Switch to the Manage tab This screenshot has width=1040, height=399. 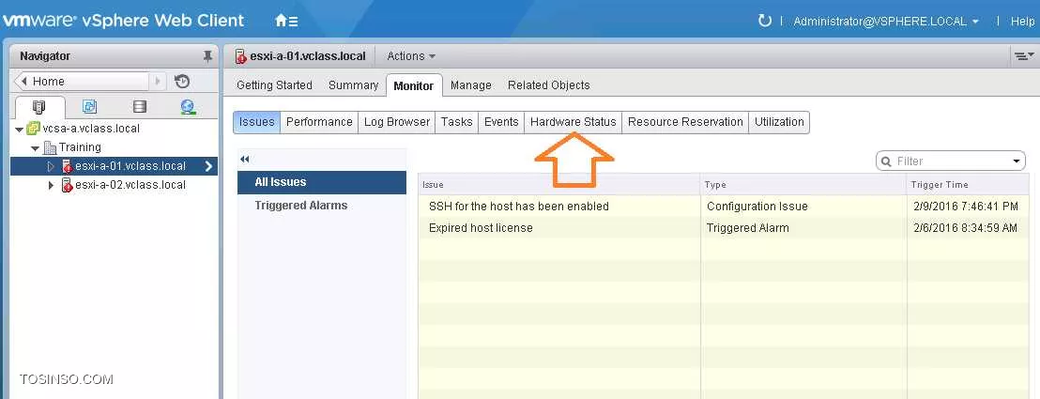tap(471, 85)
